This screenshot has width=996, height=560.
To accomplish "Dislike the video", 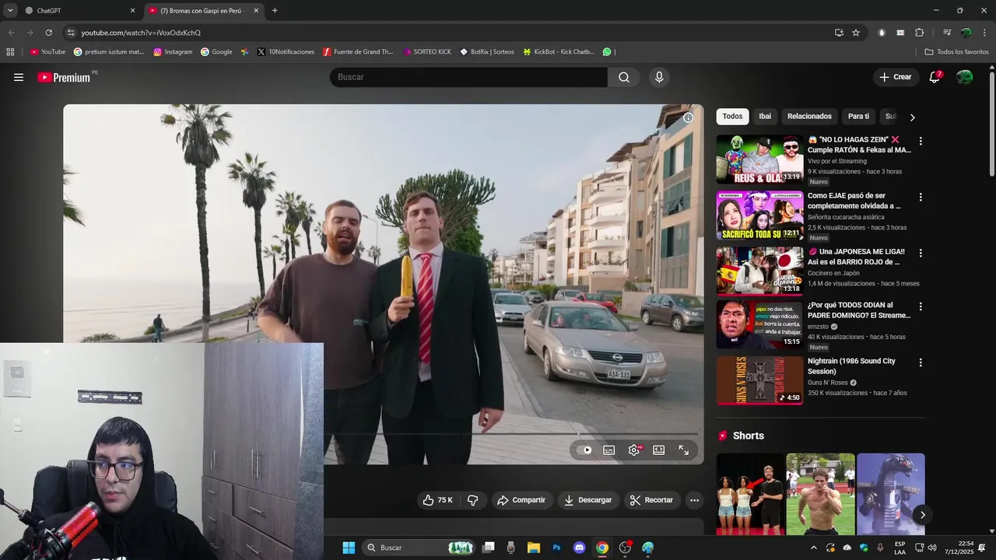I will [x=472, y=500].
